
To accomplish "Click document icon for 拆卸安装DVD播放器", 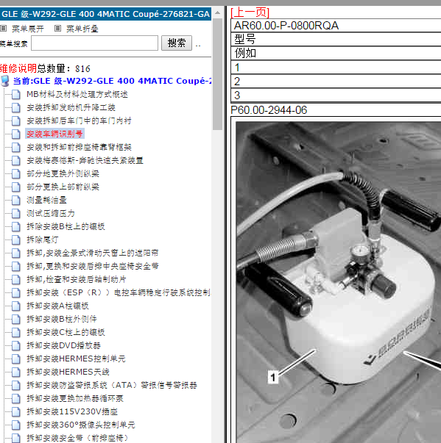I will 16,345.
